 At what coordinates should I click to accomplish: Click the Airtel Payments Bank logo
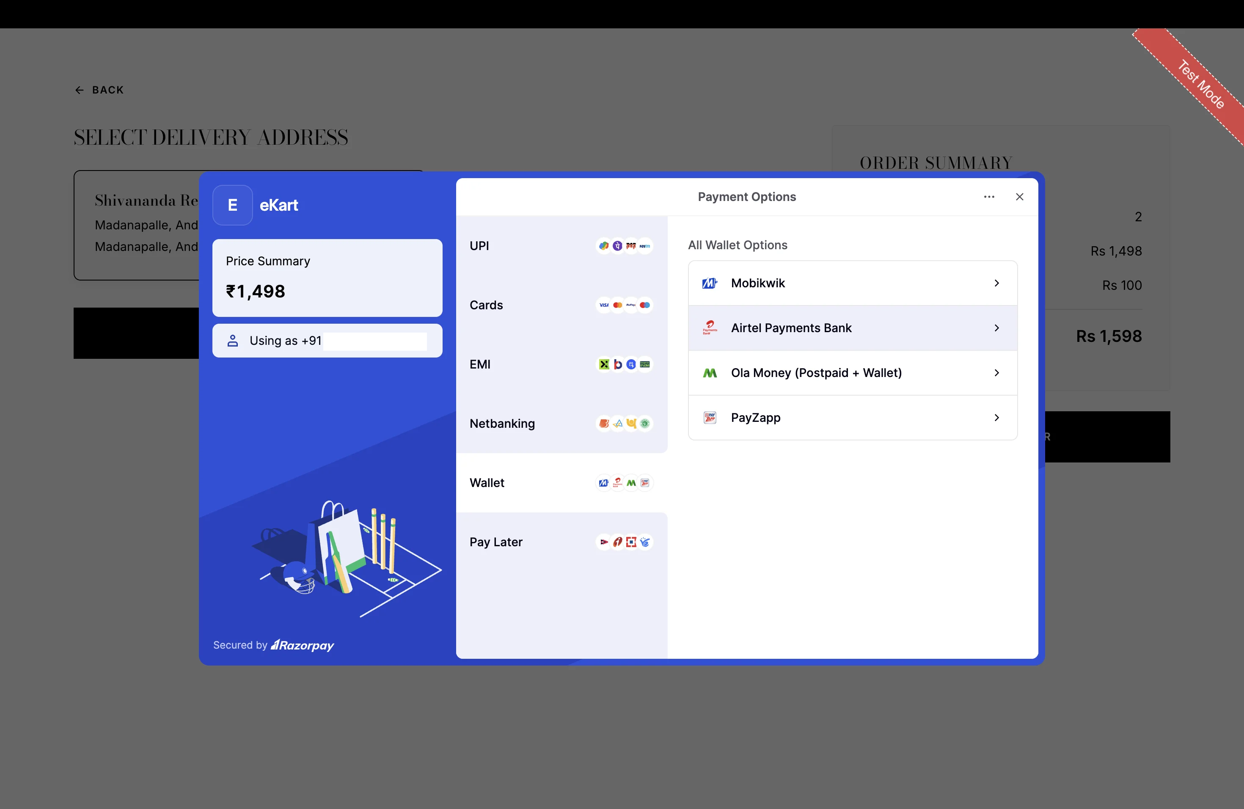click(710, 327)
